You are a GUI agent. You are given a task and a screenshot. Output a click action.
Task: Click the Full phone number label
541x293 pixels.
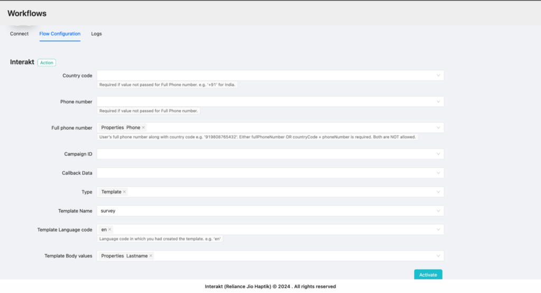(x=72, y=128)
